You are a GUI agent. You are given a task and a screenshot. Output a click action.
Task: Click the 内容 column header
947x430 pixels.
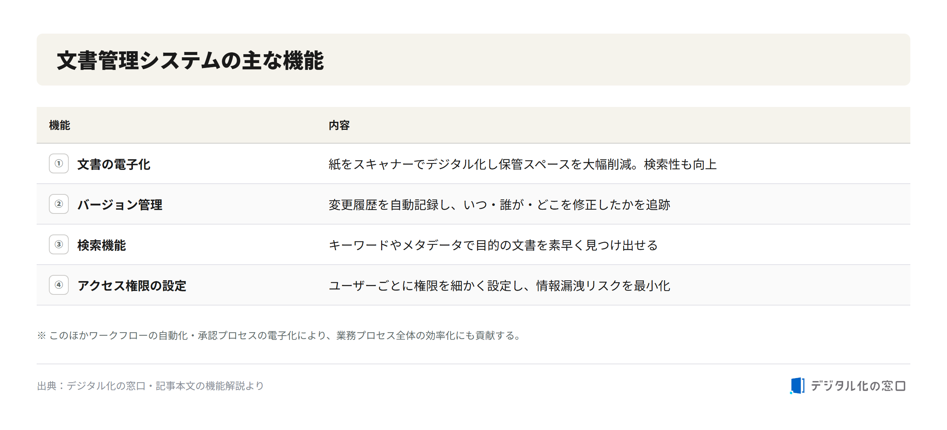pos(339,125)
